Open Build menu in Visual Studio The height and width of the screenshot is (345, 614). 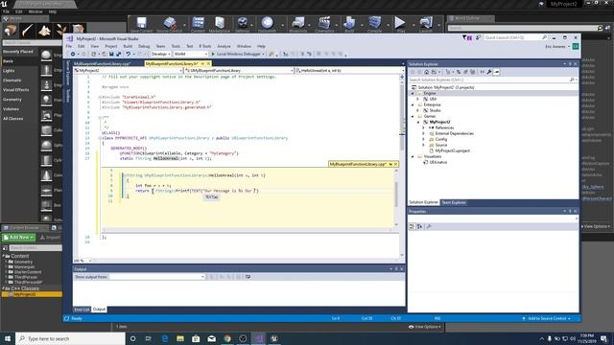tap(128, 46)
